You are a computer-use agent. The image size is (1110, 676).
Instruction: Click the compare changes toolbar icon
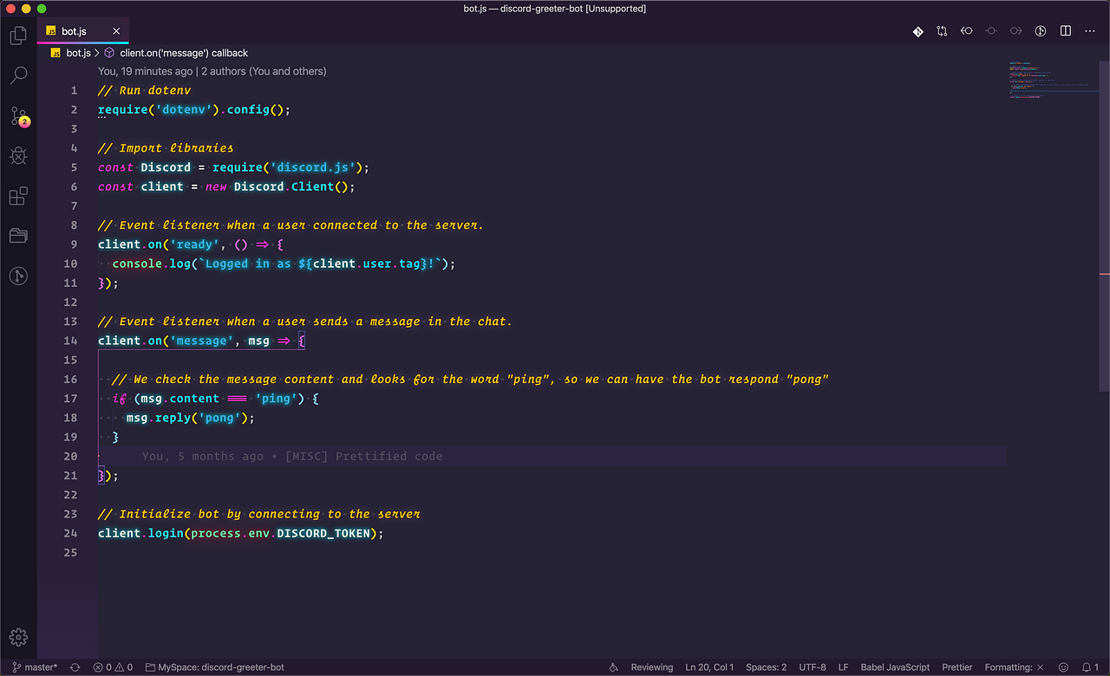(942, 30)
